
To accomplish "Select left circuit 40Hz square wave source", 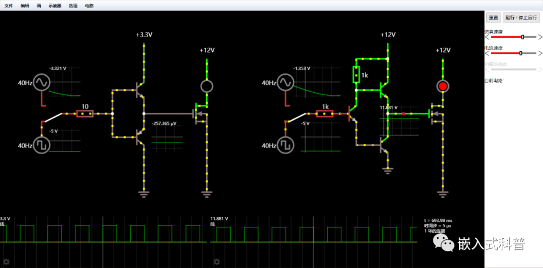I will point(42,145).
